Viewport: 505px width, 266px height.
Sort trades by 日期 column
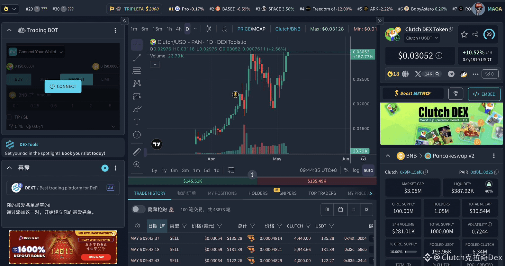point(156,226)
